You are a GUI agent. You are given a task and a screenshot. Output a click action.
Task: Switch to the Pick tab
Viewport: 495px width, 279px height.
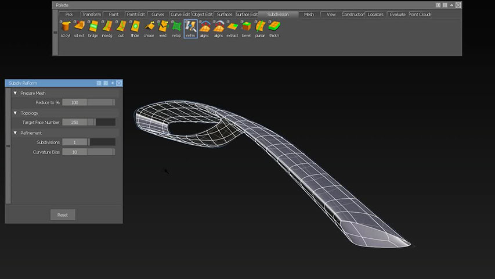pos(69,14)
